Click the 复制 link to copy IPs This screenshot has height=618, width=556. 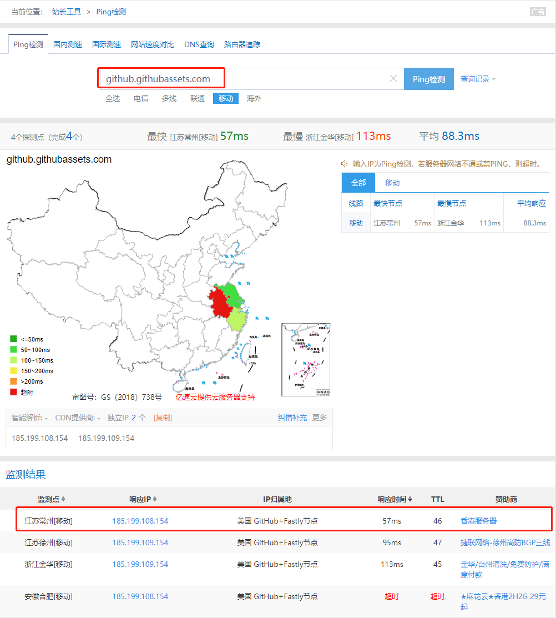[x=163, y=418]
